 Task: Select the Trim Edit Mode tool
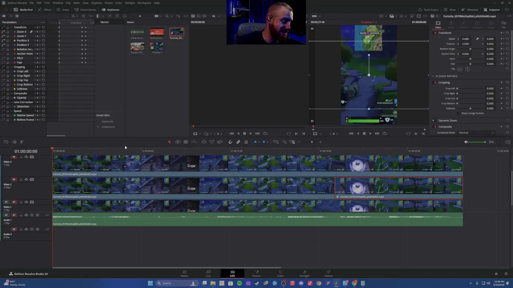coord(178,142)
